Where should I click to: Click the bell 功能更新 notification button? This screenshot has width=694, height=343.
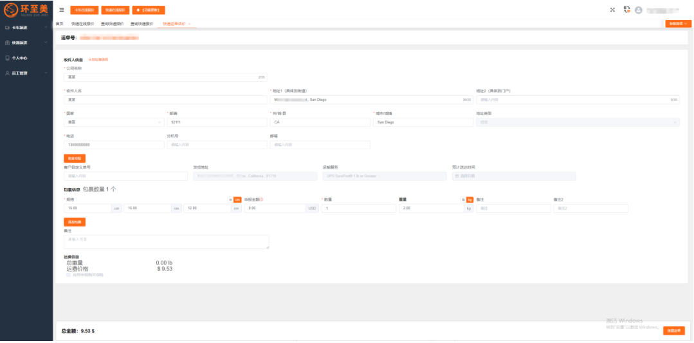(149, 10)
